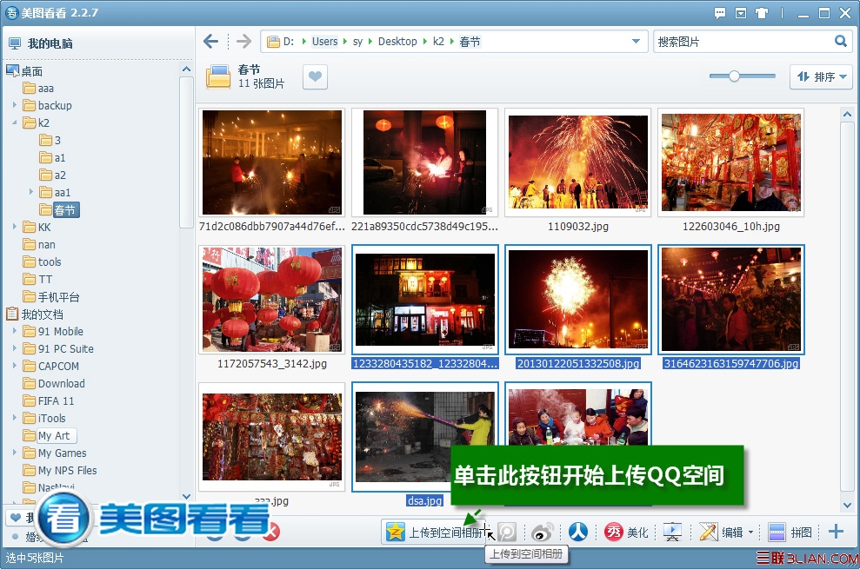Click sy in the address path
Viewport: 860px width, 569px height.
(x=357, y=42)
